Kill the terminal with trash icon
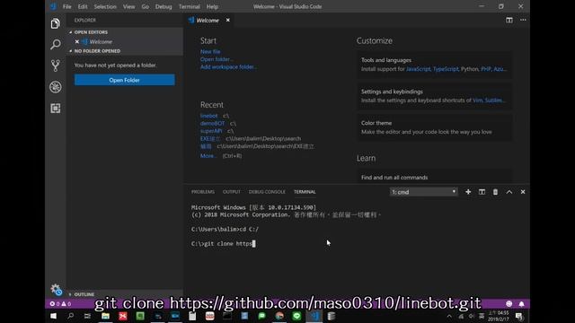This screenshot has width=575, height=323. tap(495, 192)
